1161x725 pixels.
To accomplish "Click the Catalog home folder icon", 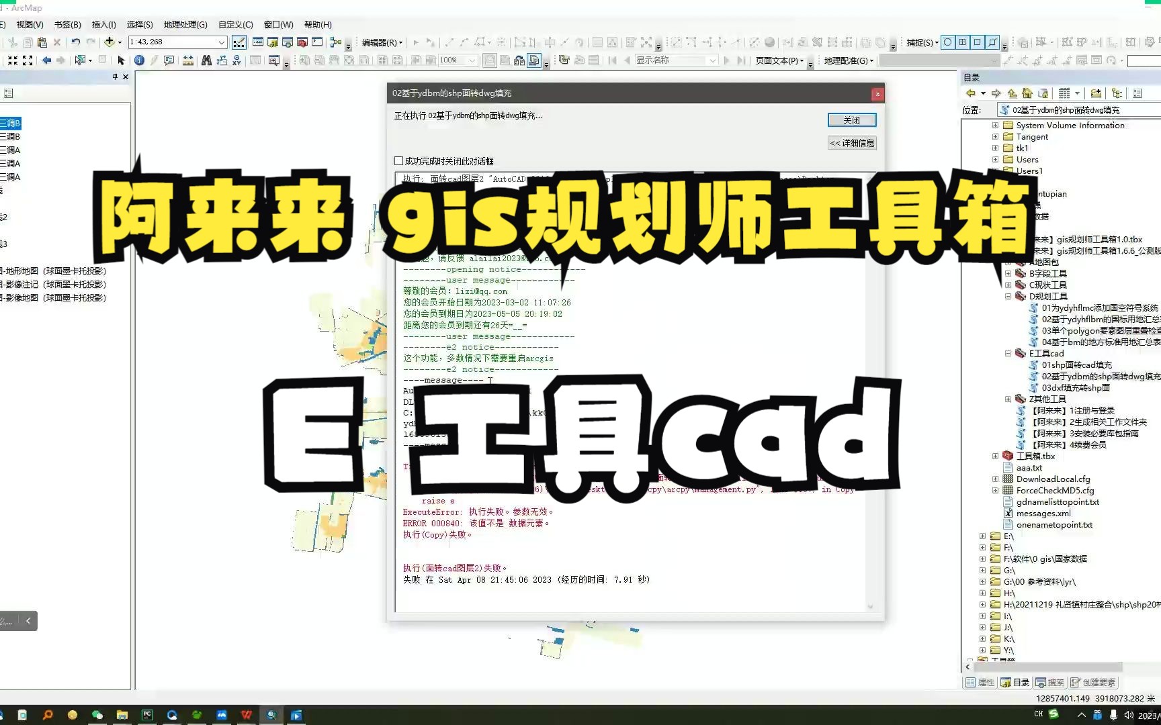I will click(x=1027, y=93).
